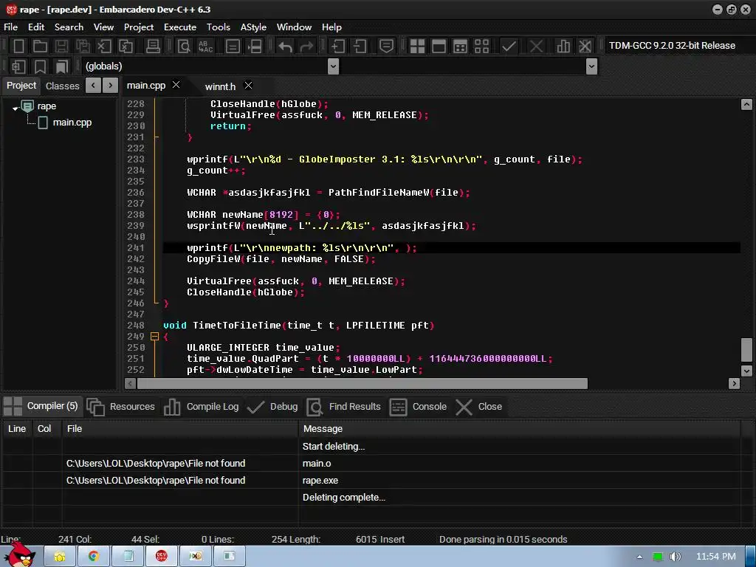Click the Save floppy disk icon
The height and width of the screenshot is (567, 756).
tap(61, 47)
